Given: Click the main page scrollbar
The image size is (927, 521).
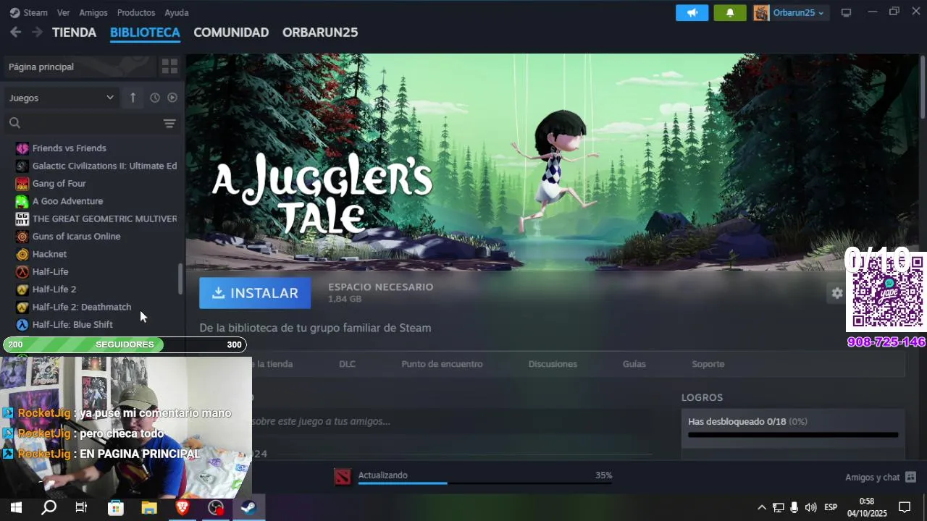Looking at the screenshot, I should 923,87.
